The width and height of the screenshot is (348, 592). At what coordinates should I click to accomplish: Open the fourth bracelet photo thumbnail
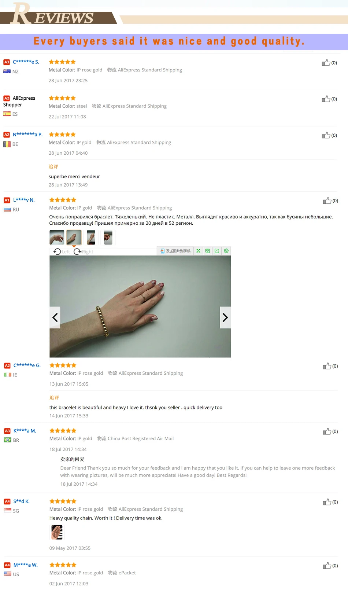[108, 237]
